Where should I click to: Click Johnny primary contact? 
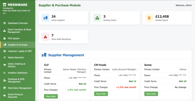183,69
